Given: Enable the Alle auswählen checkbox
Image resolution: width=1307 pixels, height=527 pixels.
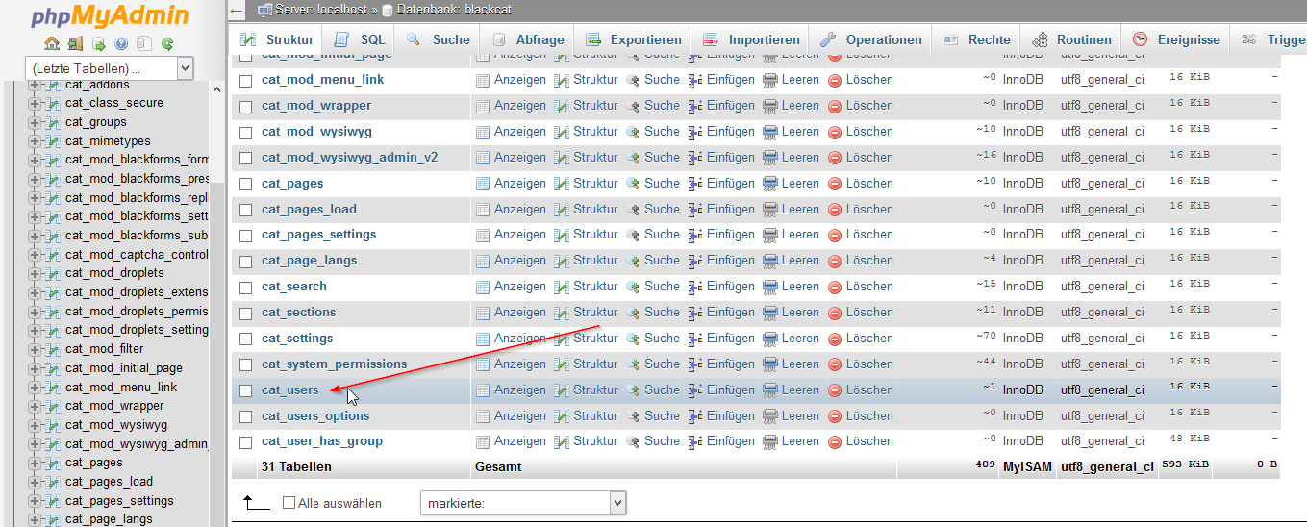Looking at the screenshot, I should coord(289,503).
